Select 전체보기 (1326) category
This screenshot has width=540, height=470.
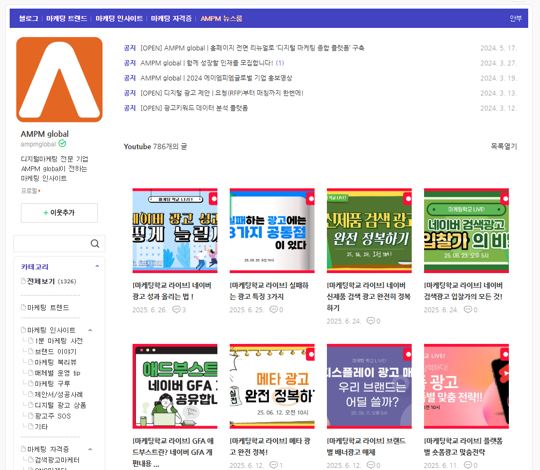[52, 281]
